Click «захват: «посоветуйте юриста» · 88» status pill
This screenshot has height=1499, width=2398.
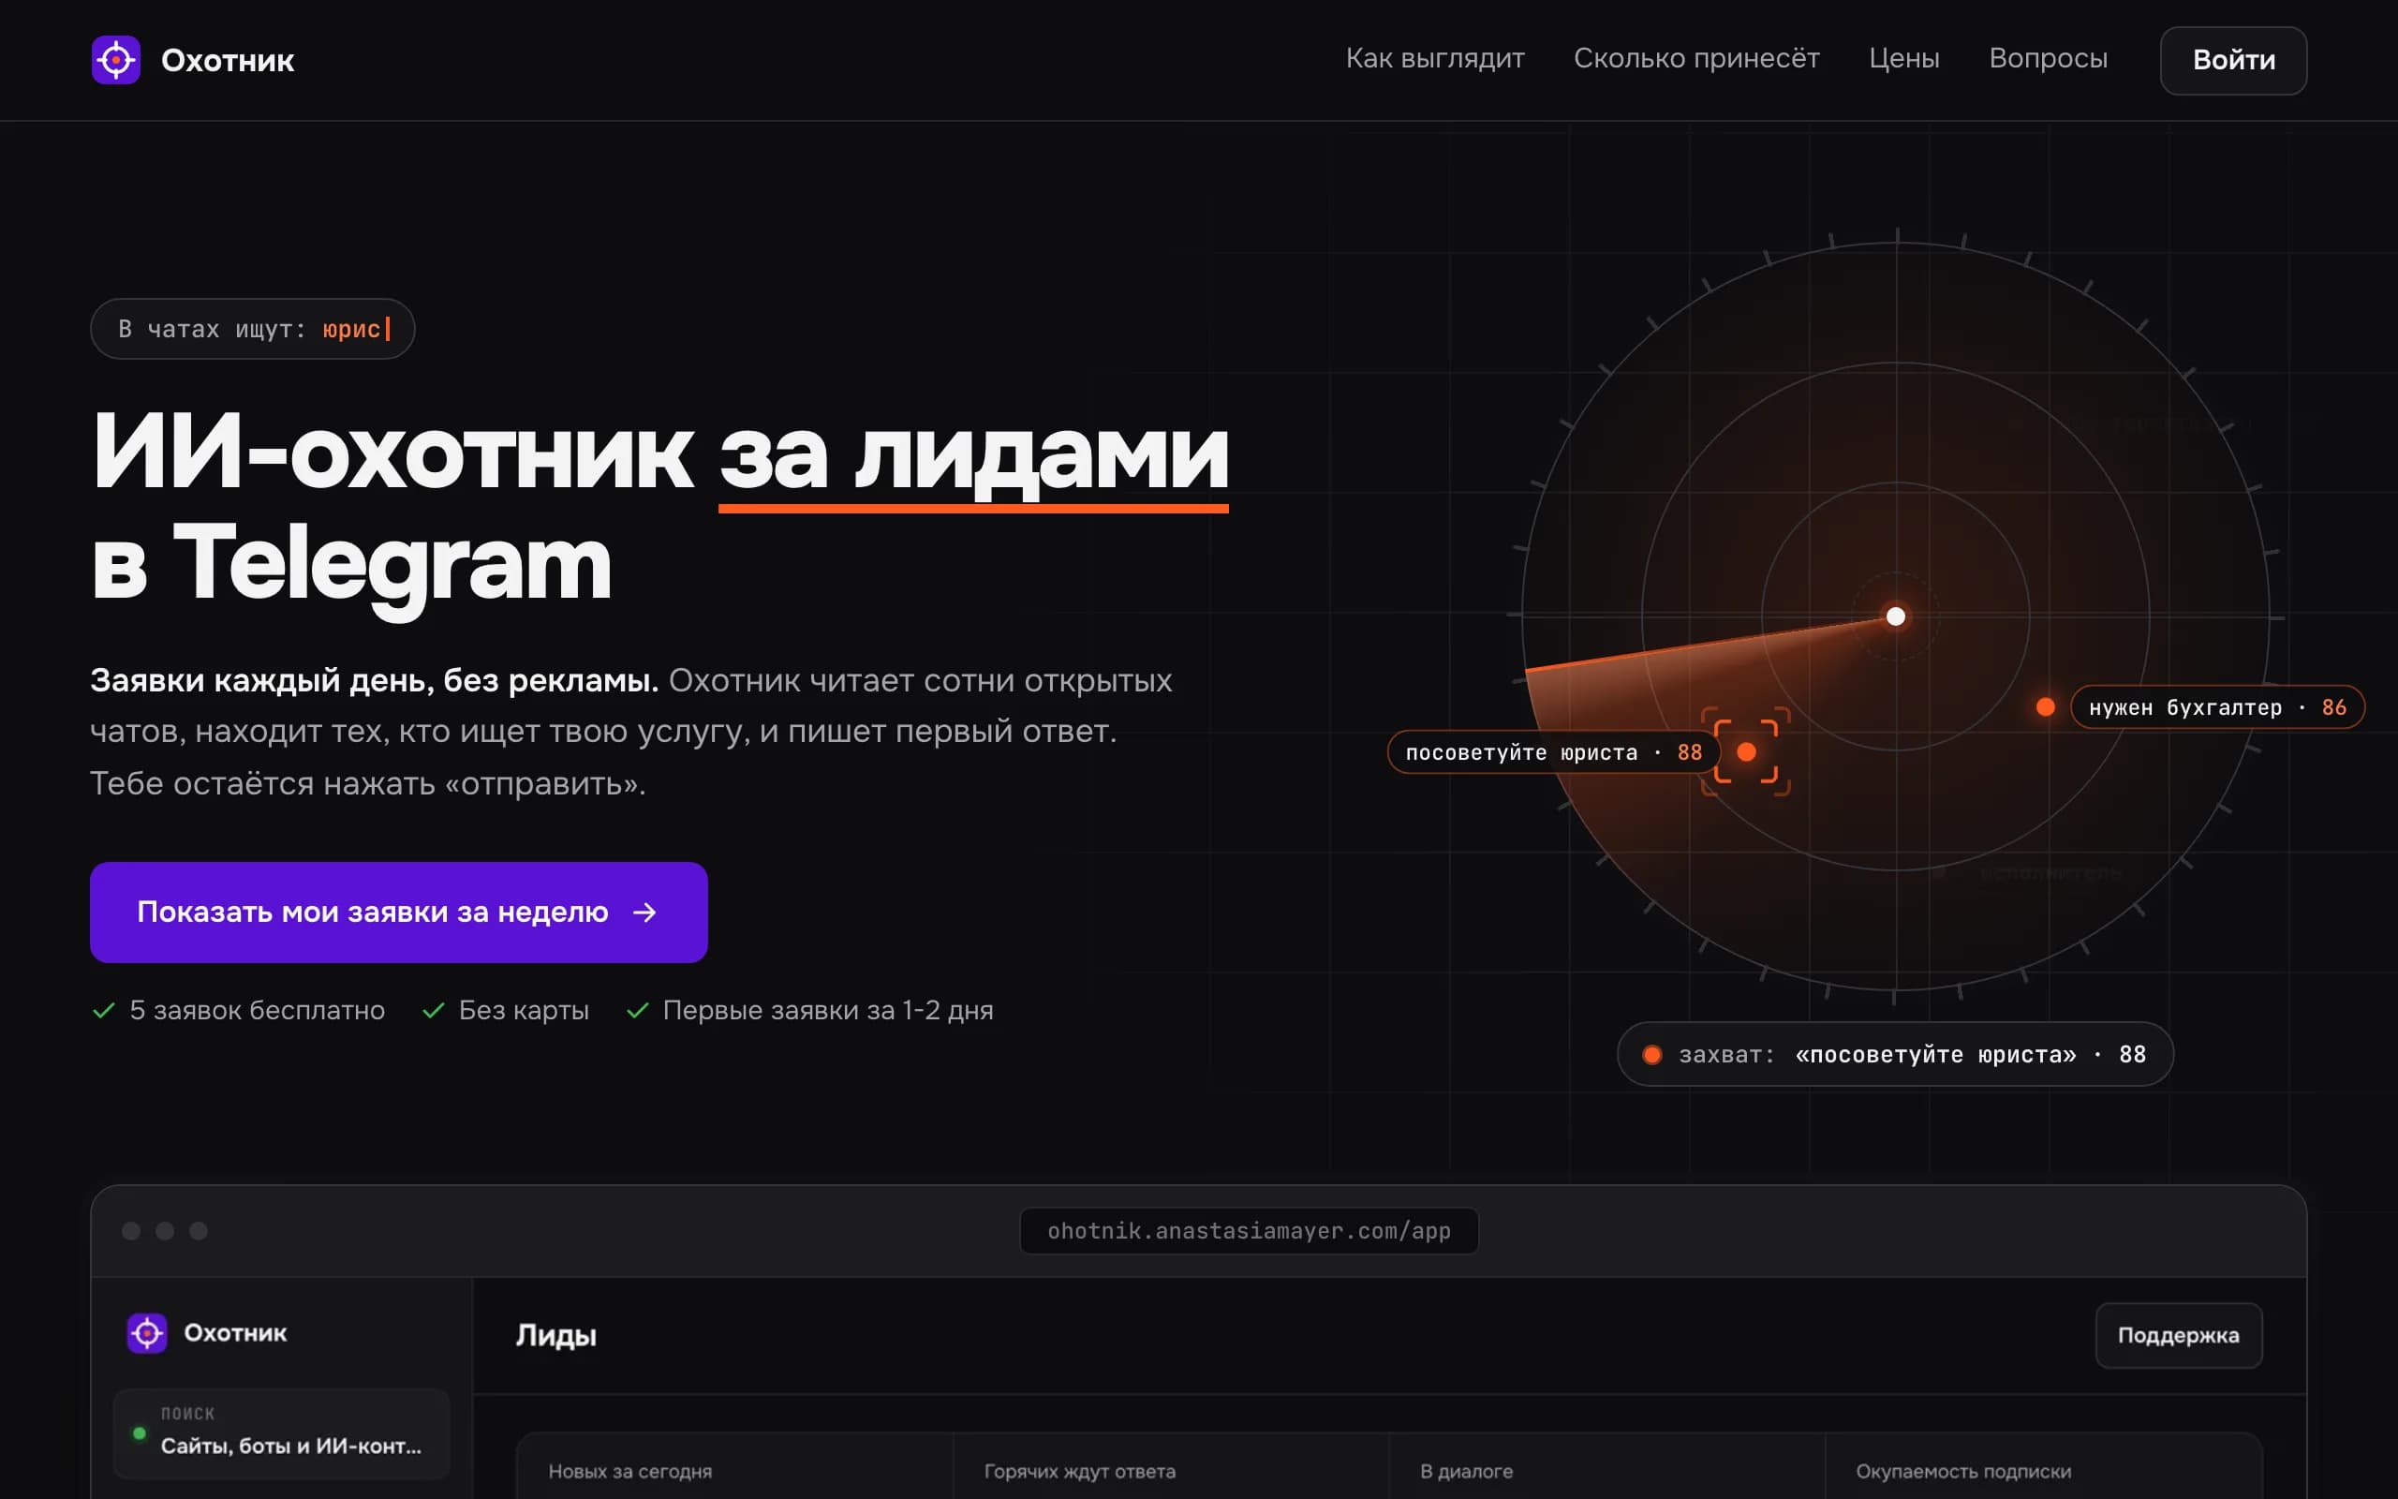1895,1054
